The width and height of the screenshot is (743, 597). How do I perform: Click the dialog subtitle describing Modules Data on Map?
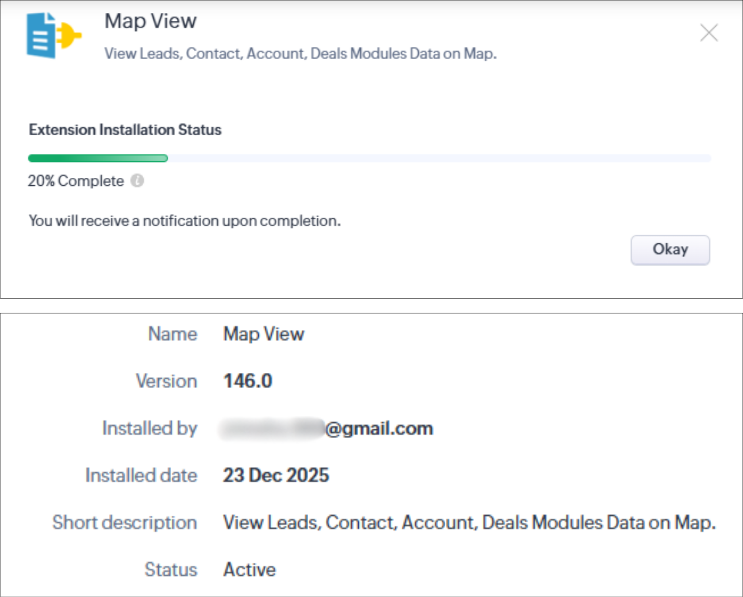pos(300,54)
